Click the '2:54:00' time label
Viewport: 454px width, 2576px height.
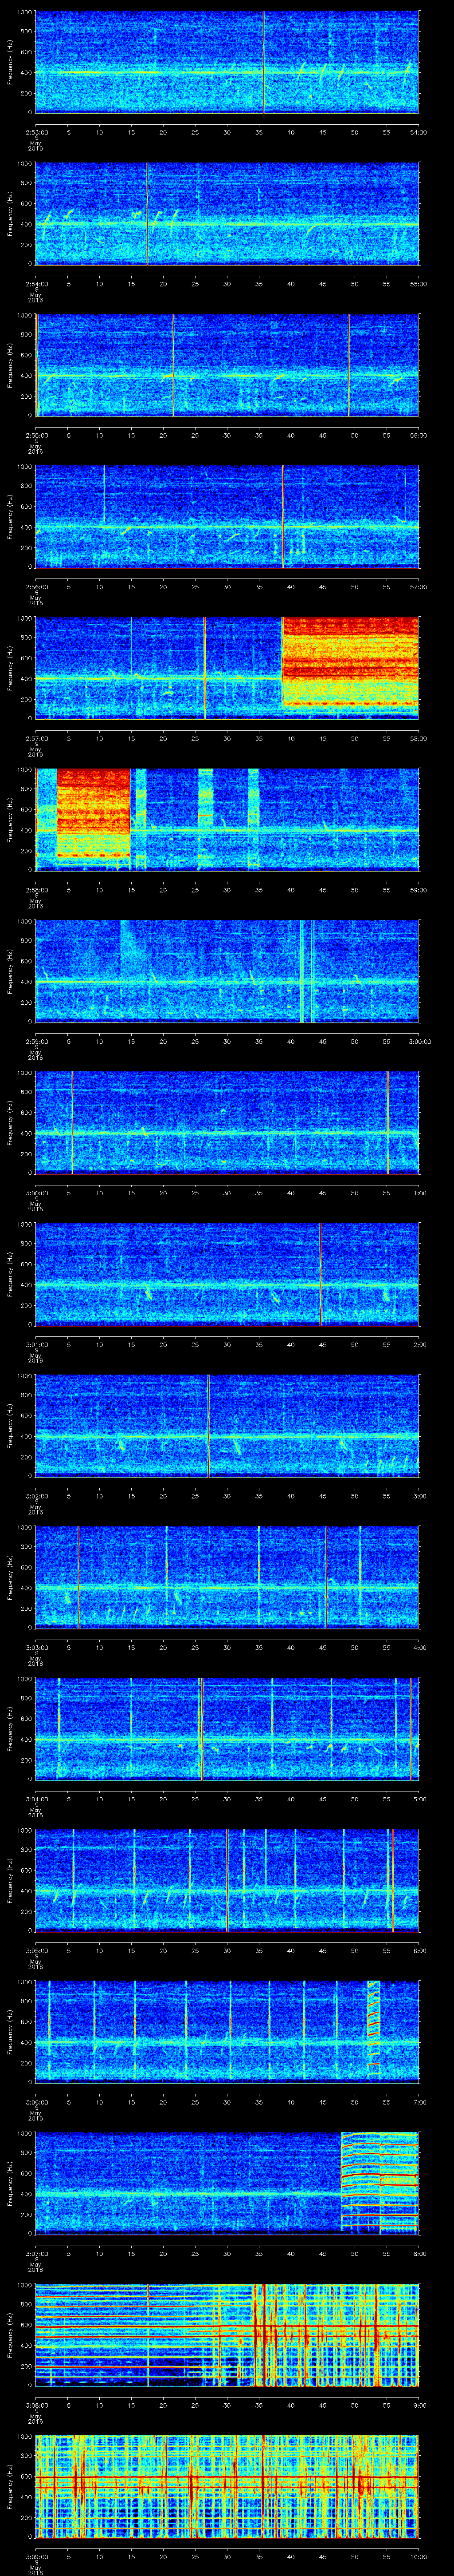coord(36,284)
